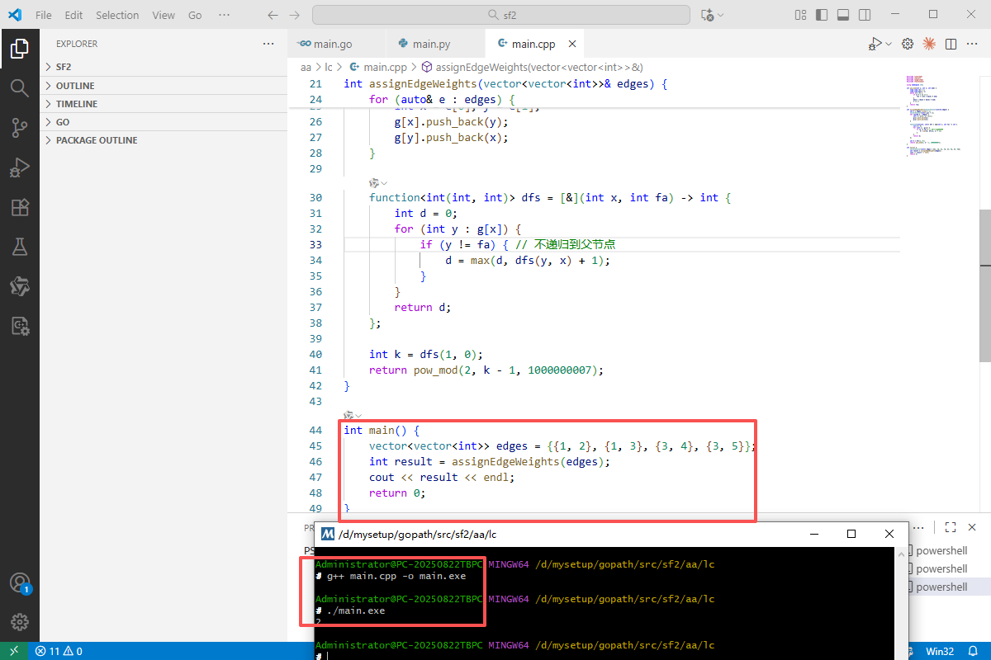Open the Customize Layout control
This screenshot has height=660, width=991.
tap(799, 15)
